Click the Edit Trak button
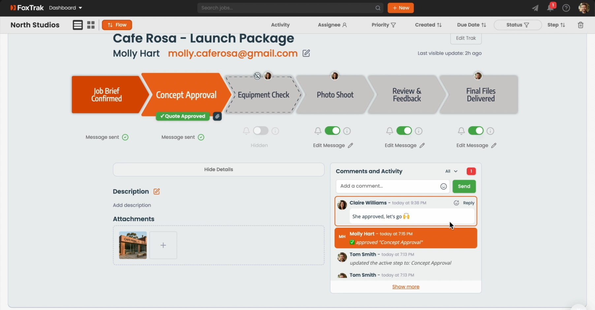The image size is (595, 310). coord(466,38)
